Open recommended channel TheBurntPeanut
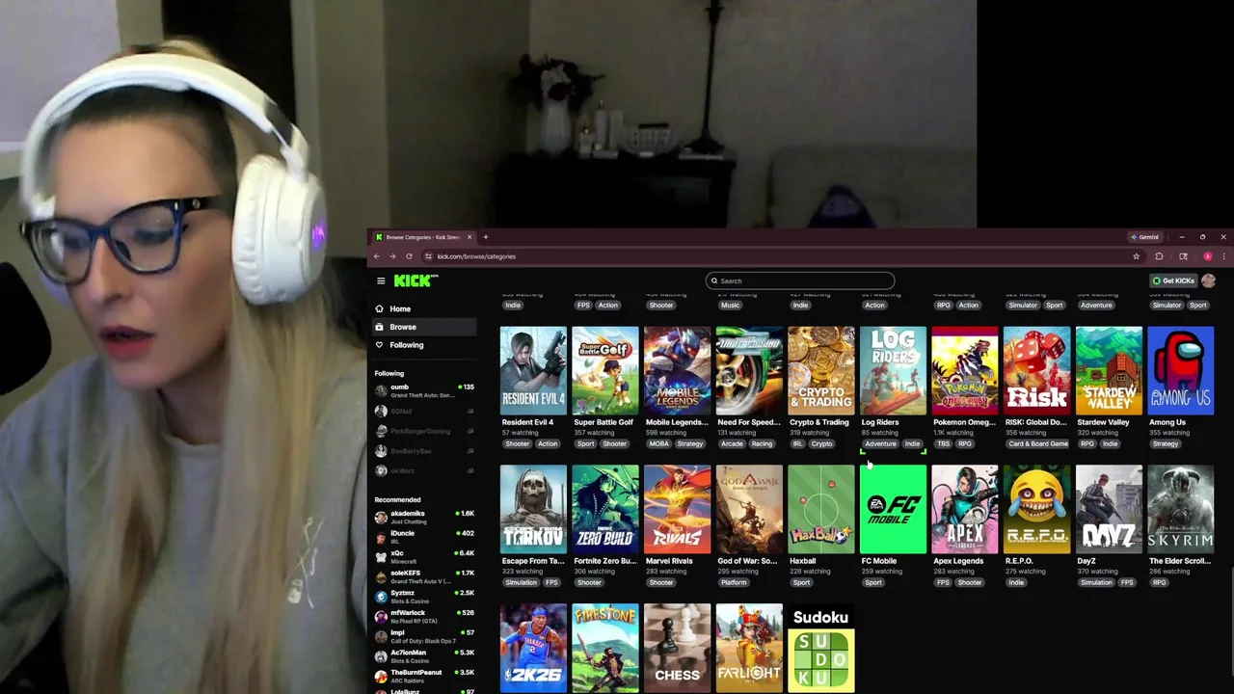Viewport: 1234px width, 694px height. [x=424, y=676]
